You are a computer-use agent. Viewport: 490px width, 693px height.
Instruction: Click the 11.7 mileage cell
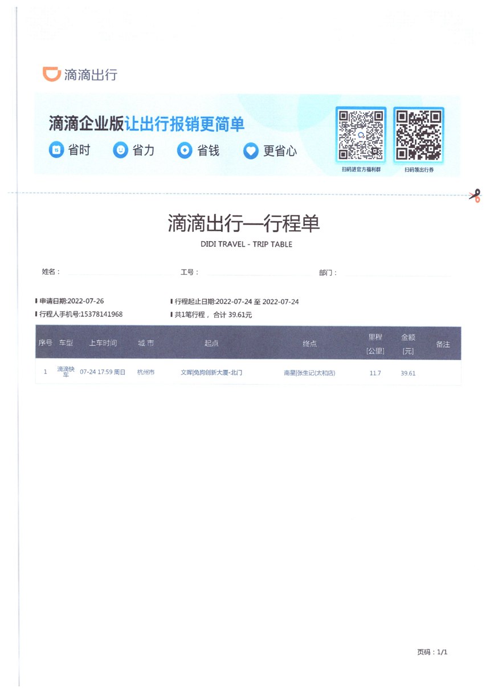coord(375,373)
